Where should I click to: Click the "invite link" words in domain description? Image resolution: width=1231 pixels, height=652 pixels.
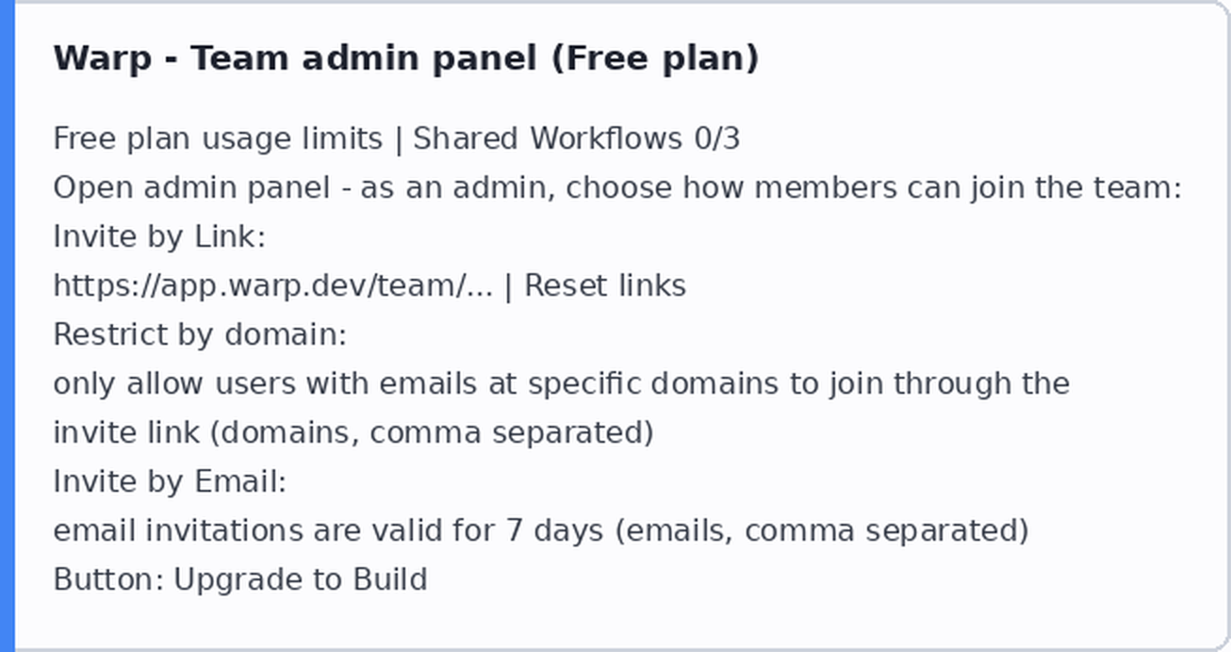pos(126,432)
